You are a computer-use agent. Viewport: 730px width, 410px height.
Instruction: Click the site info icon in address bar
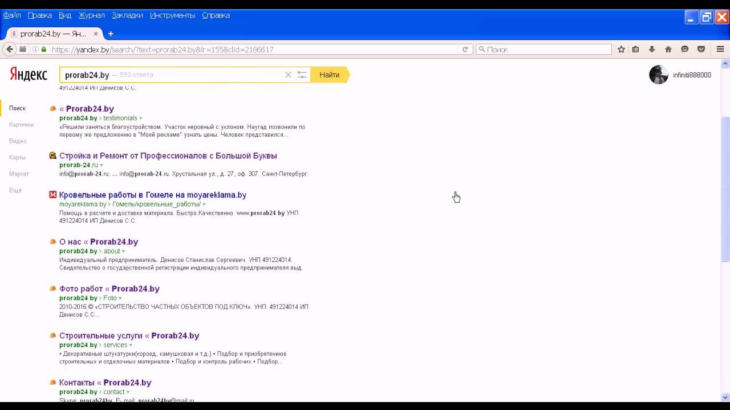(x=35, y=50)
